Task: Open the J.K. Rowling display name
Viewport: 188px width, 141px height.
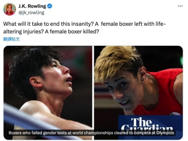Action: [x=32, y=6]
